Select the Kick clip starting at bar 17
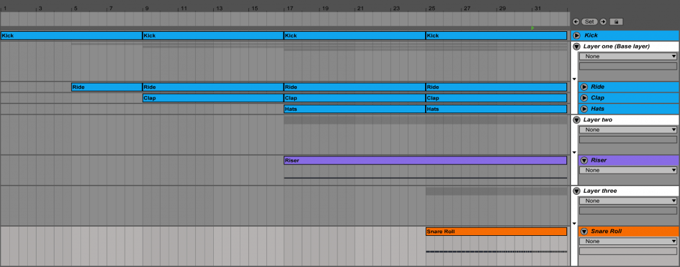Screen dimensions: 680x267 pos(355,36)
